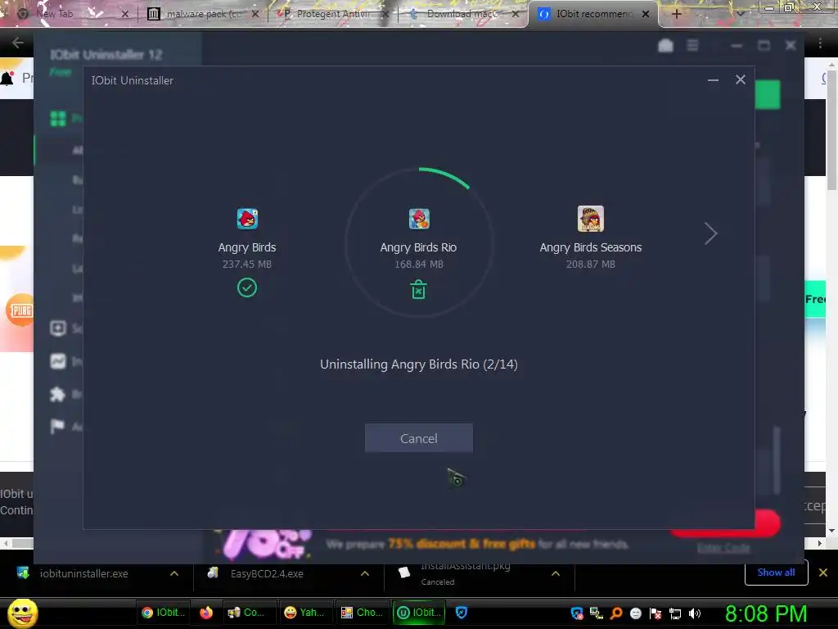This screenshot has width=838, height=629.
Task: Click the blue shield taskbar icon
Action: coord(462,613)
